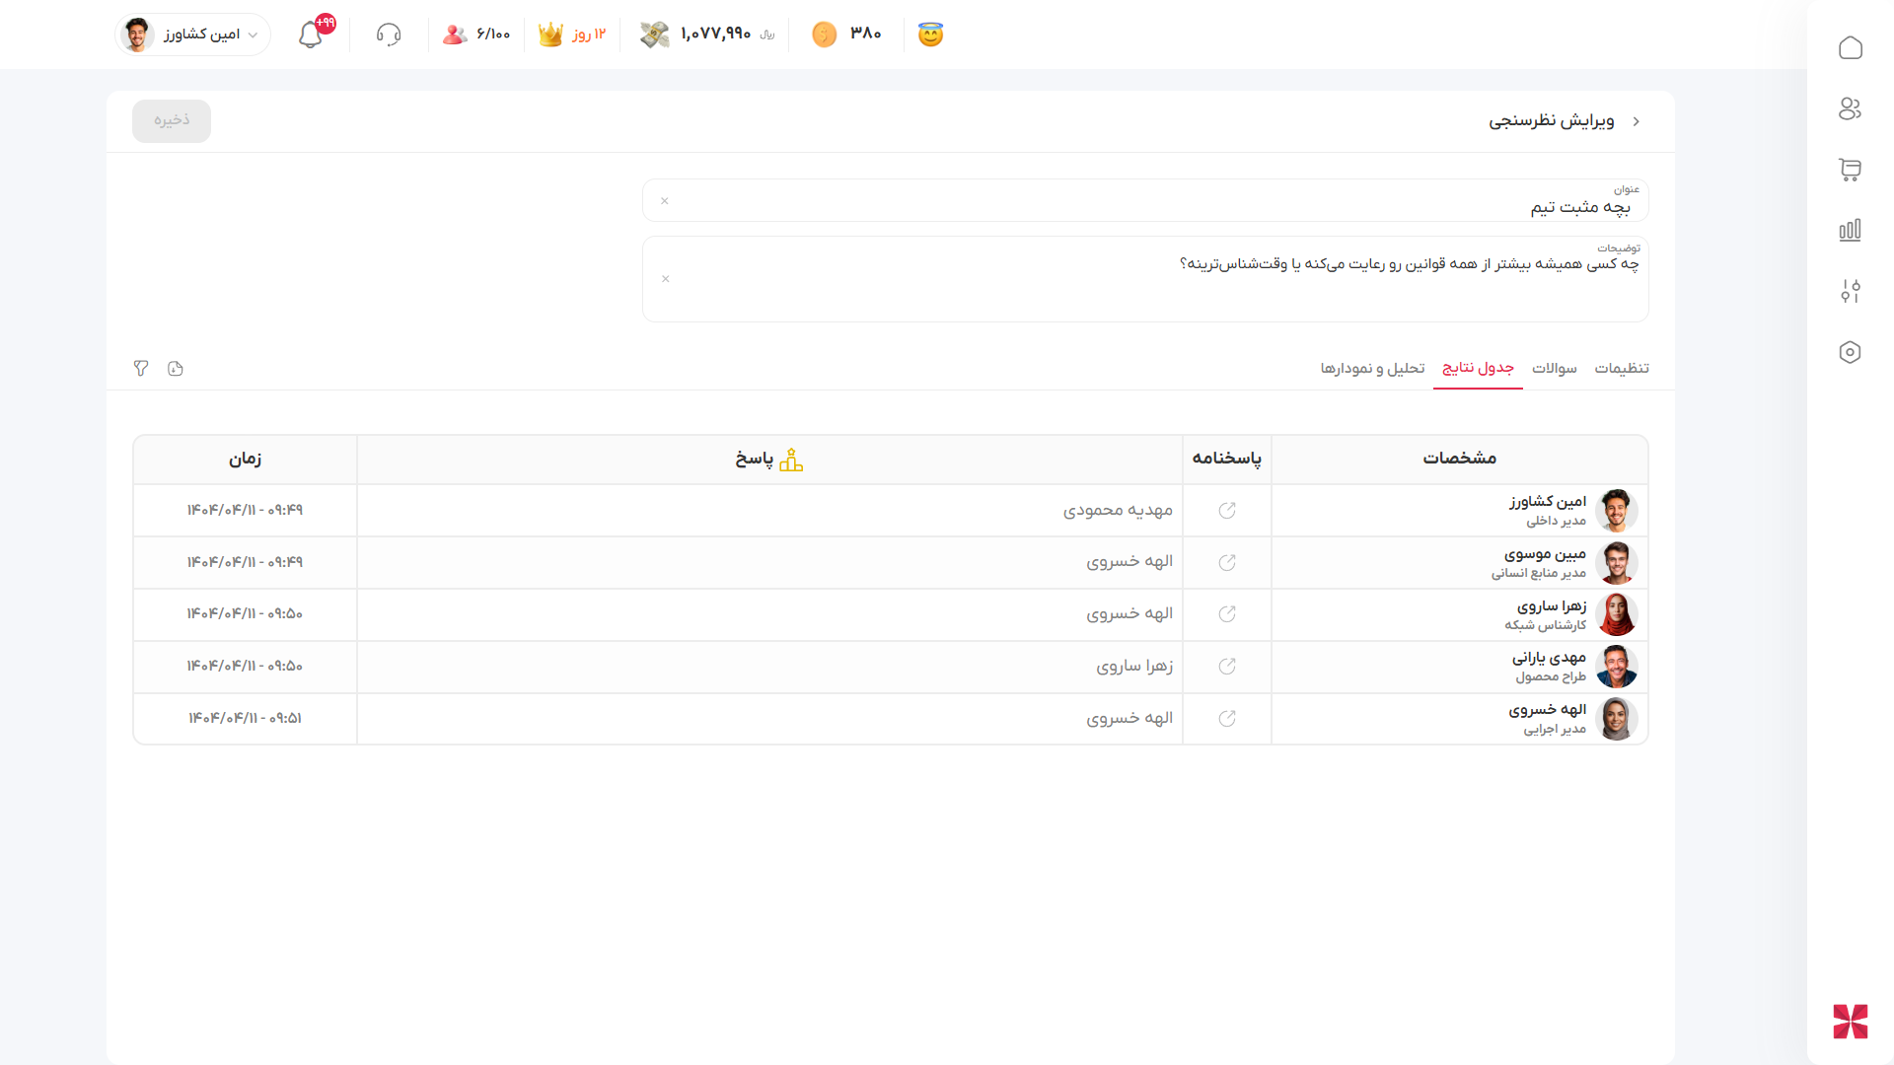Open answer sheet of امین کشاورز row
1894x1065 pixels.
coord(1227,510)
